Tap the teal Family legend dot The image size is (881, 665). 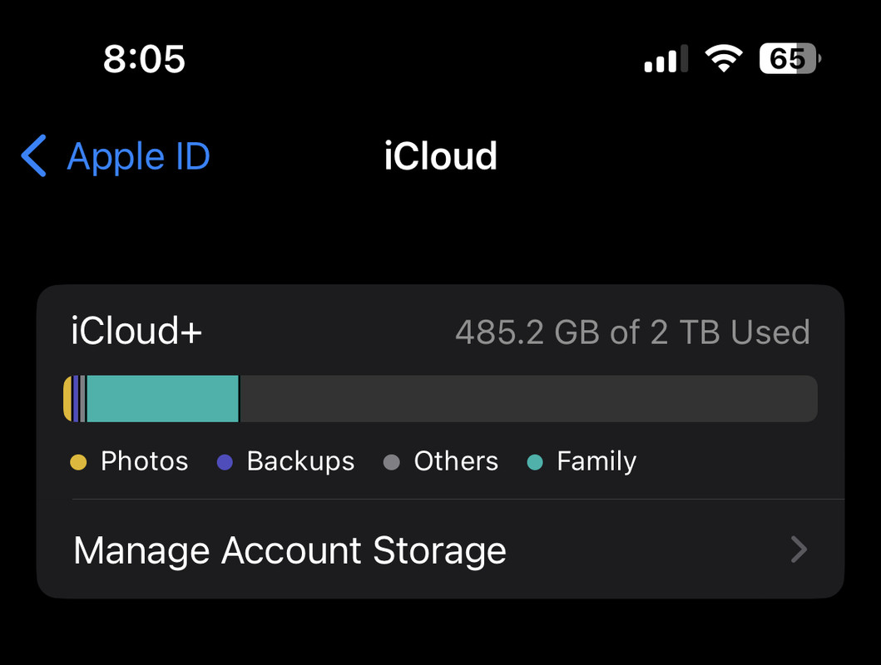(535, 462)
